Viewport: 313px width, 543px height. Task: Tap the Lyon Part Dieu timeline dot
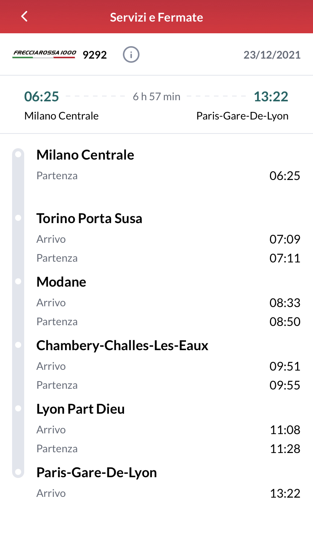coord(18,408)
